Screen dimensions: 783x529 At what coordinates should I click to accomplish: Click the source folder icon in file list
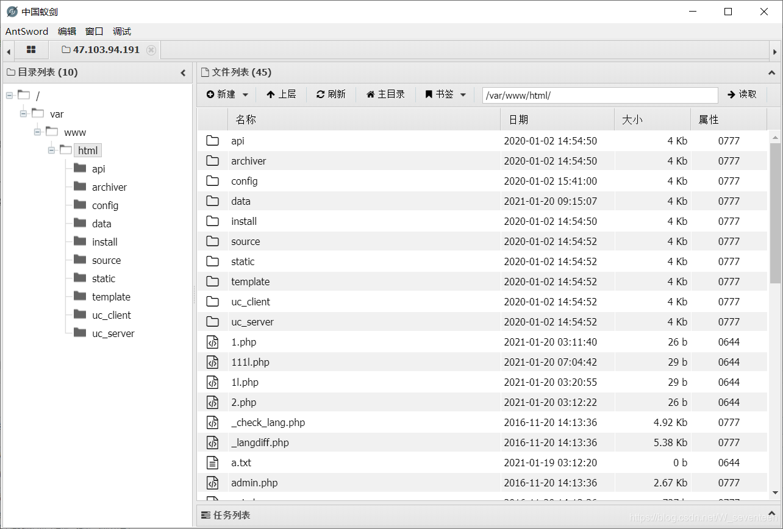click(212, 241)
